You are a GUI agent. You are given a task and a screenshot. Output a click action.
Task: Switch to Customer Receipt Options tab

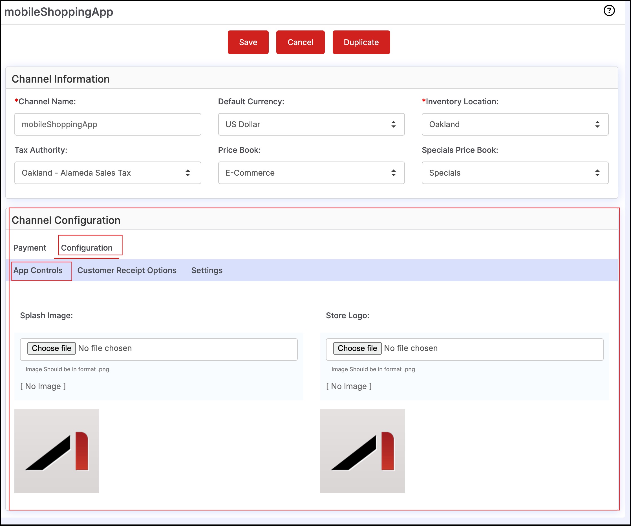(127, 270)
